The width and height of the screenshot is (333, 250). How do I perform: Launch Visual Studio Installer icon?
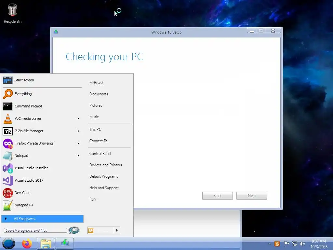coord(8,168)
